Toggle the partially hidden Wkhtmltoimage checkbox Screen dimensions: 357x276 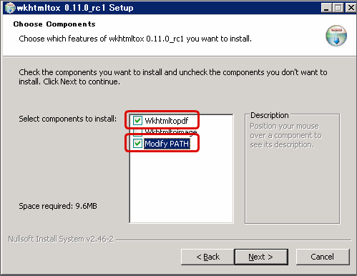(137, 132)
